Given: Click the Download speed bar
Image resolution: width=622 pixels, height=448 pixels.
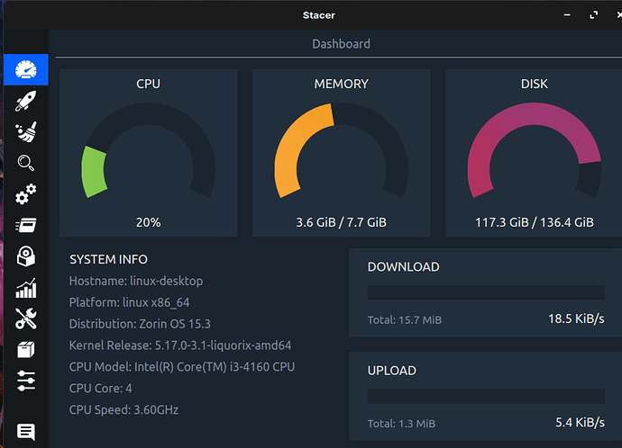Looking at the screenshot, I should click(486, 292).
